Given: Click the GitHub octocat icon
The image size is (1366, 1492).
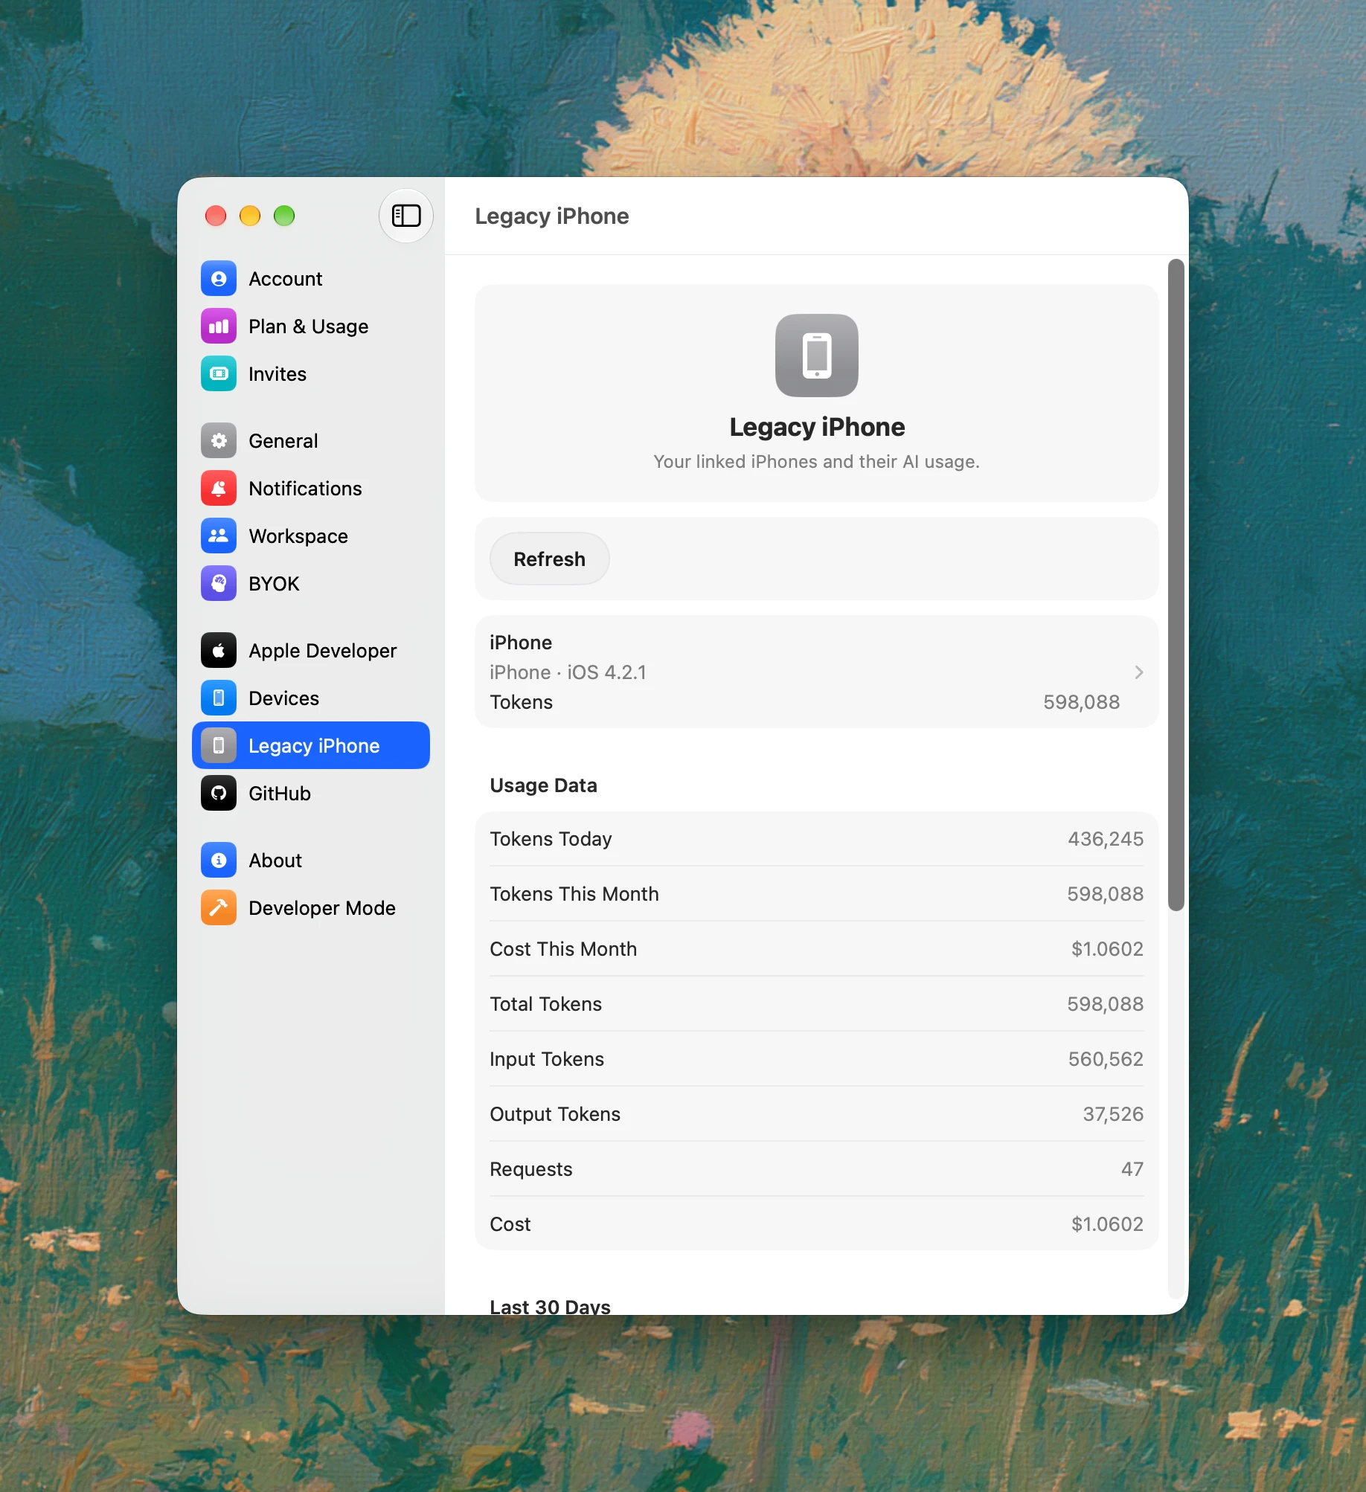Looking at the screenshot, I should [x=219, y=794].
